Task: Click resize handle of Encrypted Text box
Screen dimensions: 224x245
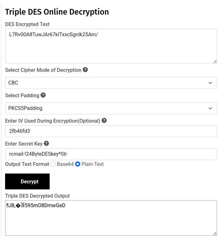Action: 215,61
